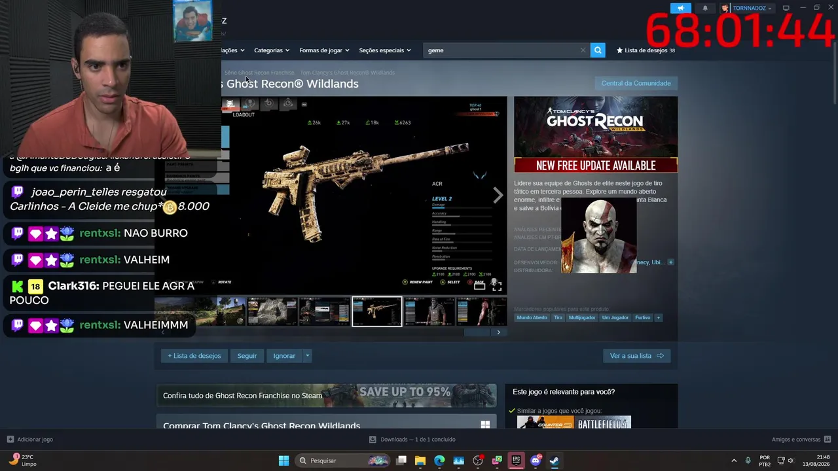Click the TORNNADOZ profile avatar
The height and width of the screenshot is (471, 838).
(725, 8)
